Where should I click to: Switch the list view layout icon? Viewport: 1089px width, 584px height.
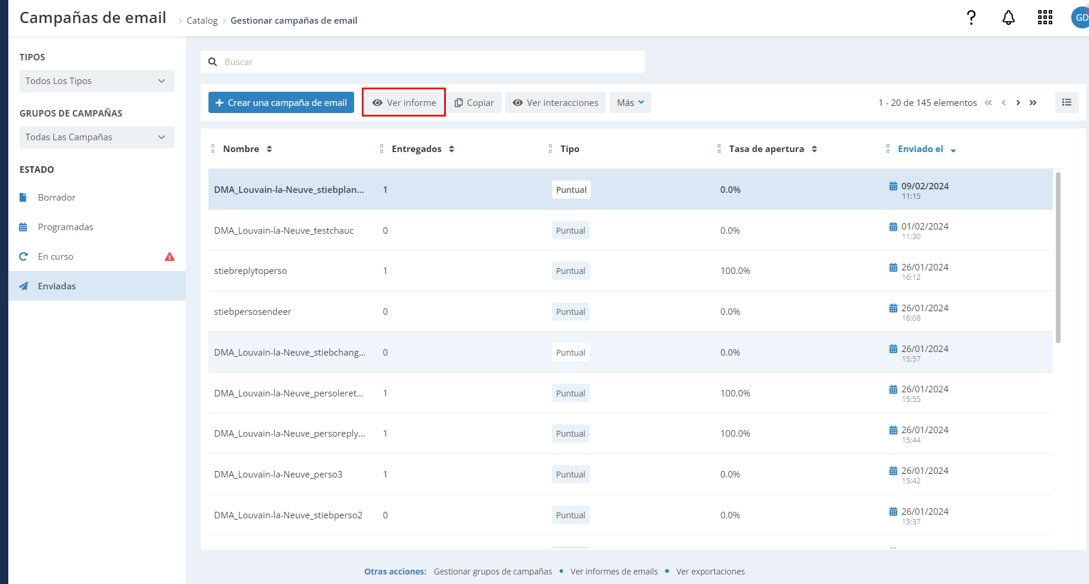tap(1067, 102)
